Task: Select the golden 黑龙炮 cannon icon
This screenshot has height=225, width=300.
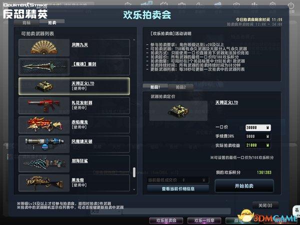Action: tap(44, 182)
